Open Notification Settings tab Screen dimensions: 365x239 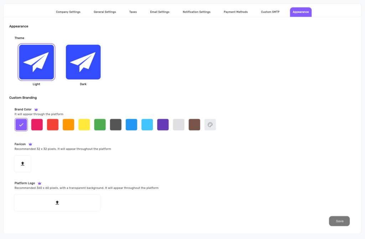pos(196,12)
